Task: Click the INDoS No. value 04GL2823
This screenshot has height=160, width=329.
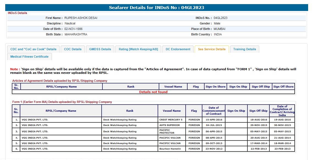Action: (x=220, y=18)
